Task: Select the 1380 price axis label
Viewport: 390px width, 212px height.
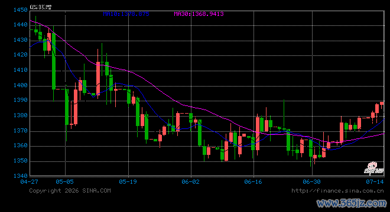Action: tap(21, 115)
